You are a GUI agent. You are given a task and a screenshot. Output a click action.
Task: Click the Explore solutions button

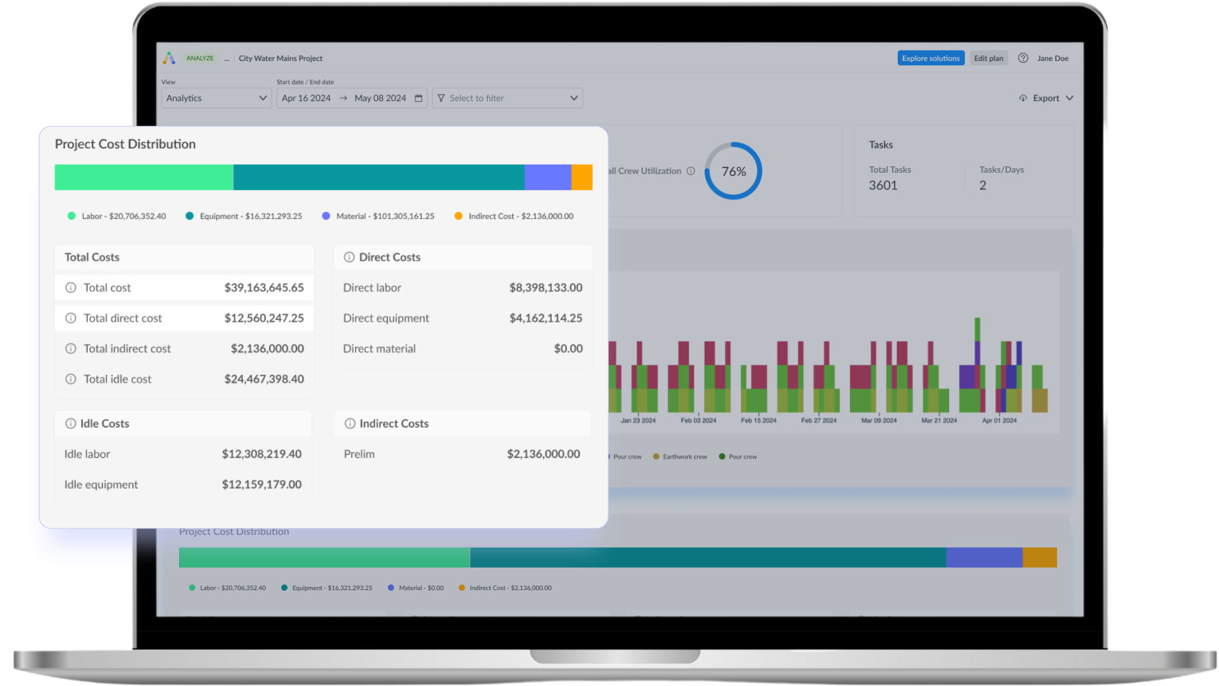click(x=930, y=58)
